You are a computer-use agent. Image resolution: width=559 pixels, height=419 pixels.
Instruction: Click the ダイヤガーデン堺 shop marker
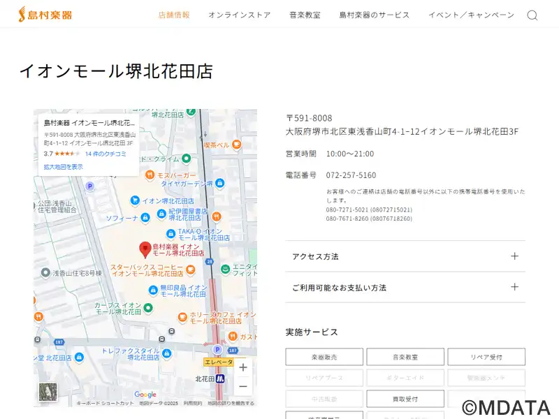[220, 183]
